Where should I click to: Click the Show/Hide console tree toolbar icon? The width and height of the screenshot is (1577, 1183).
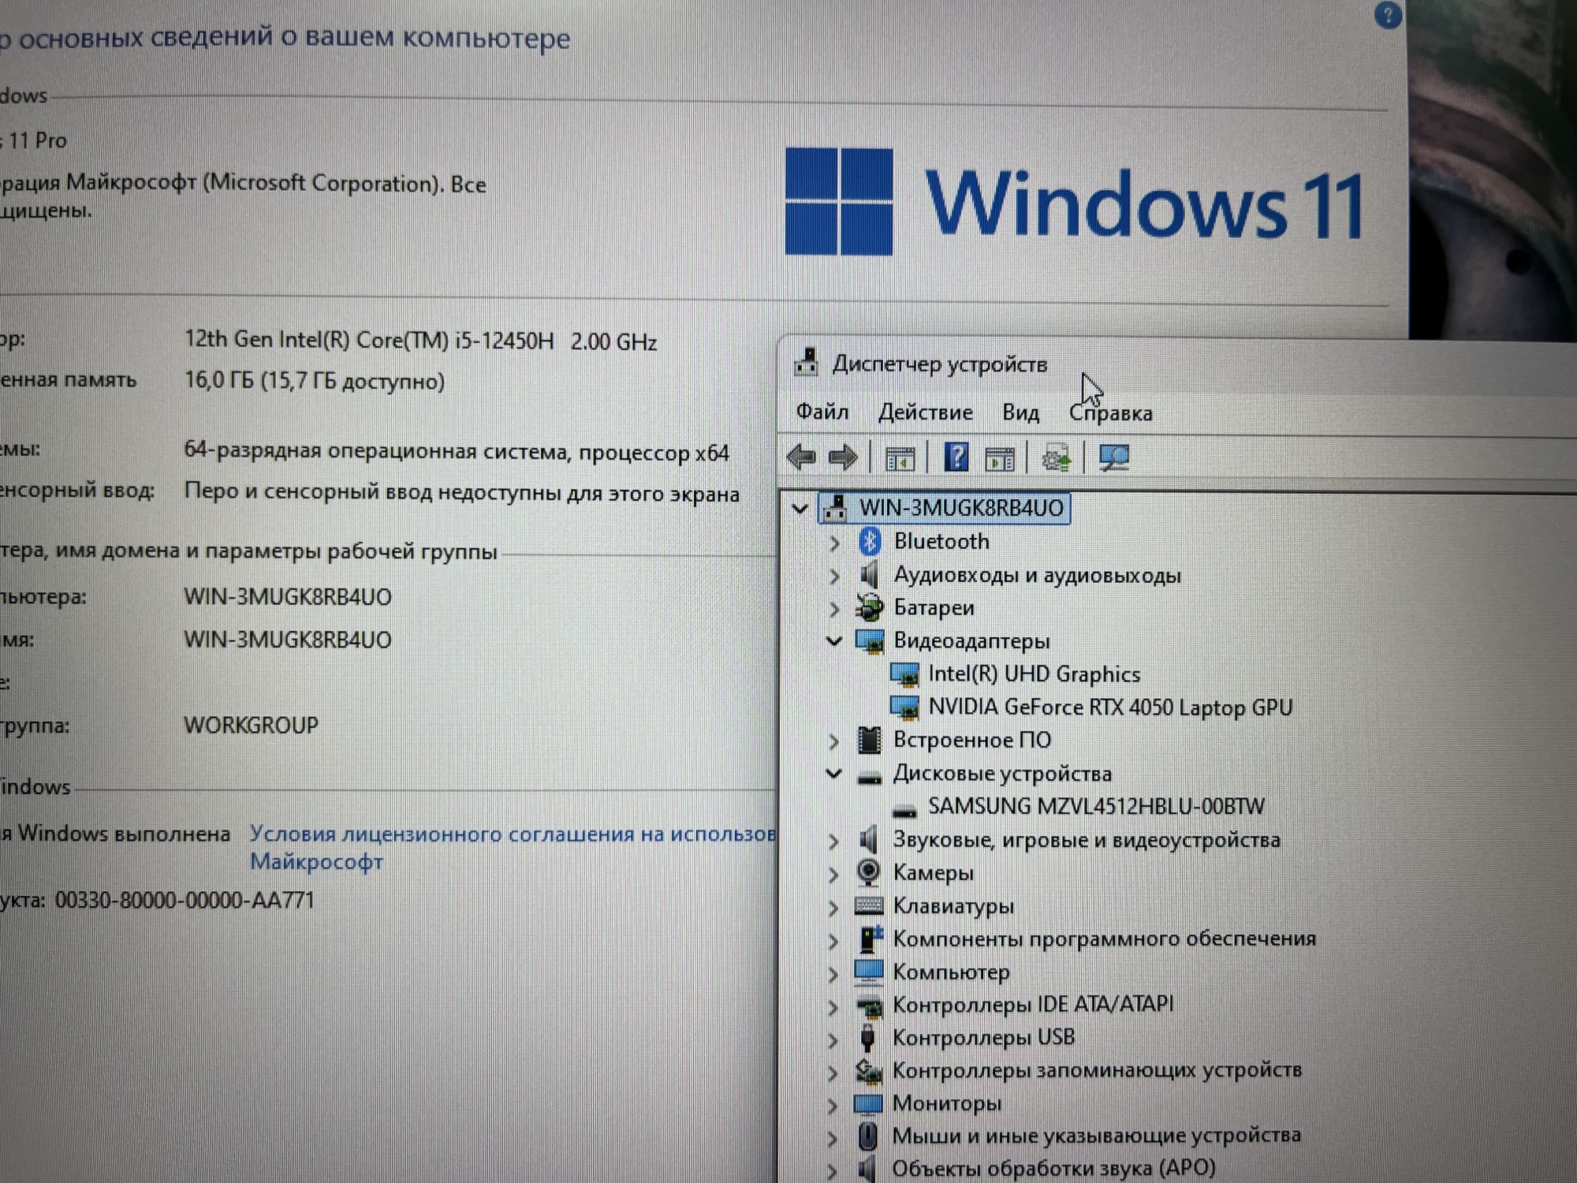[x=900, y=458]
